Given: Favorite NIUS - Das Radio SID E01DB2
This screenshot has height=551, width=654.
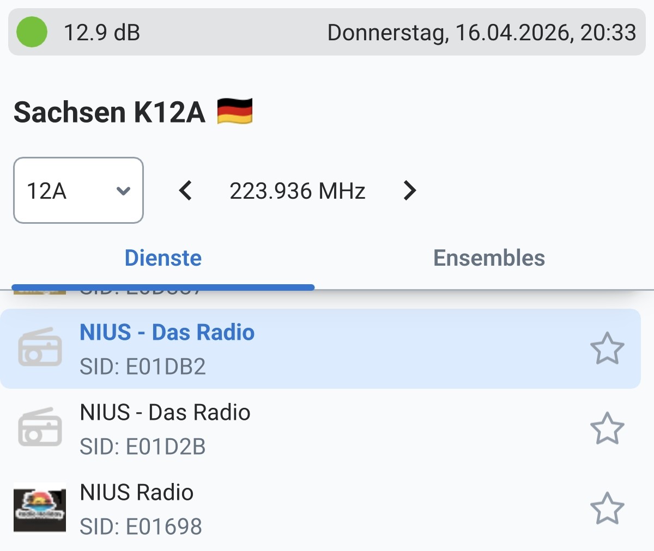Looking at the screenshot, I should coord(607,348).
